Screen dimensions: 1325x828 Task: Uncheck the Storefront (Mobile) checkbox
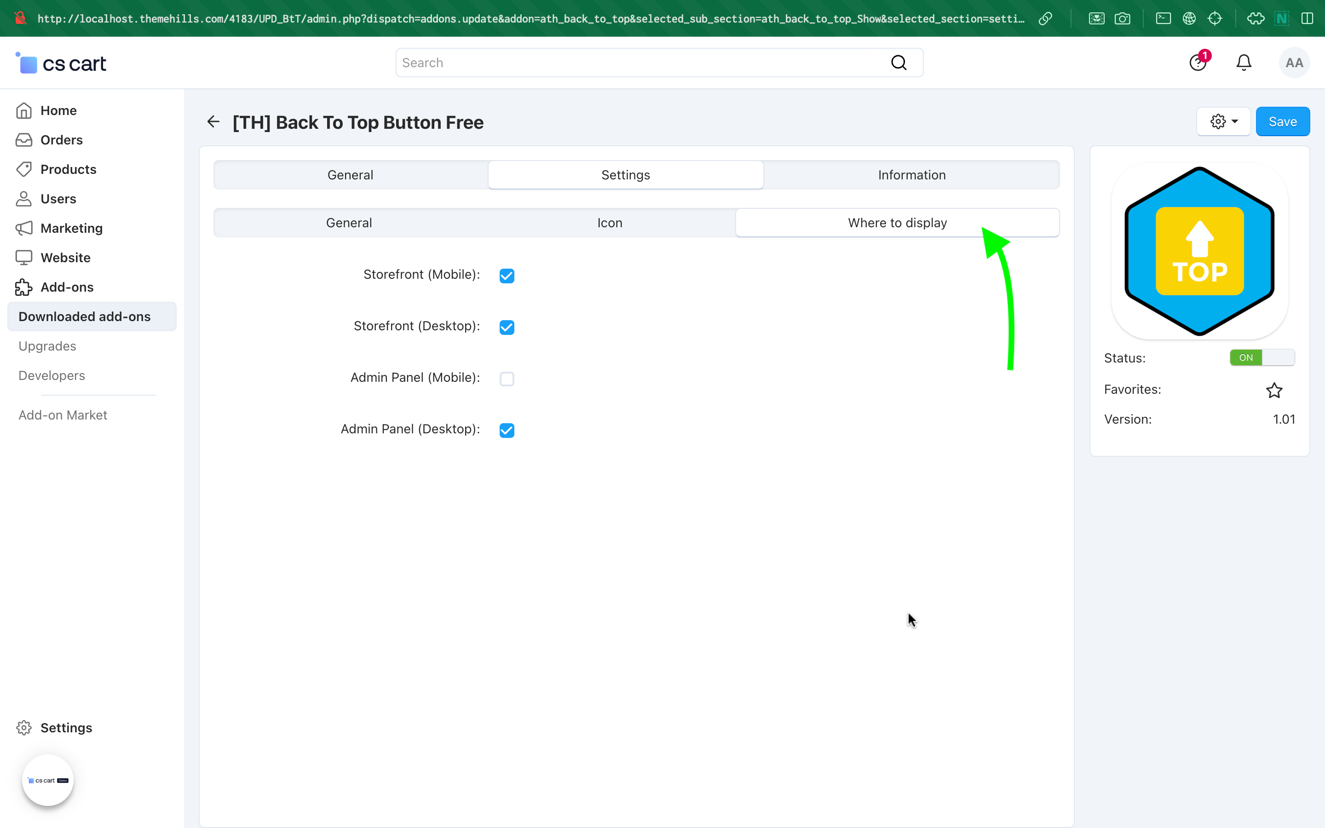point(507,276)
